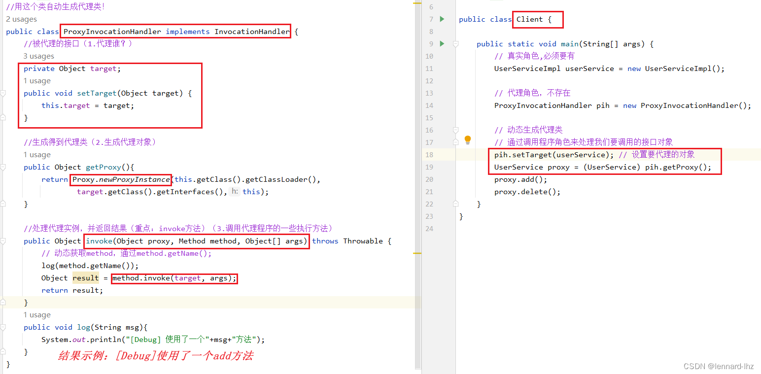
Task: Collapse the comment block fold marker on line 16
Action: (456, 130)
